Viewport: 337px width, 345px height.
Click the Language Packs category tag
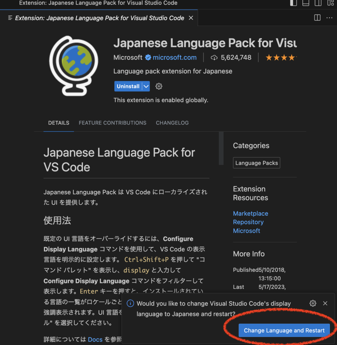click(x=256, y=163)
